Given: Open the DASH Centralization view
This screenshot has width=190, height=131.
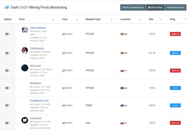Looking at the screenshot, I should [x=133, y=8].
